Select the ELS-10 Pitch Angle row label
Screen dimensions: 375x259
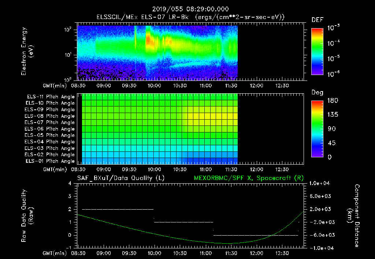pyautogui.click(x=50, y=103)
